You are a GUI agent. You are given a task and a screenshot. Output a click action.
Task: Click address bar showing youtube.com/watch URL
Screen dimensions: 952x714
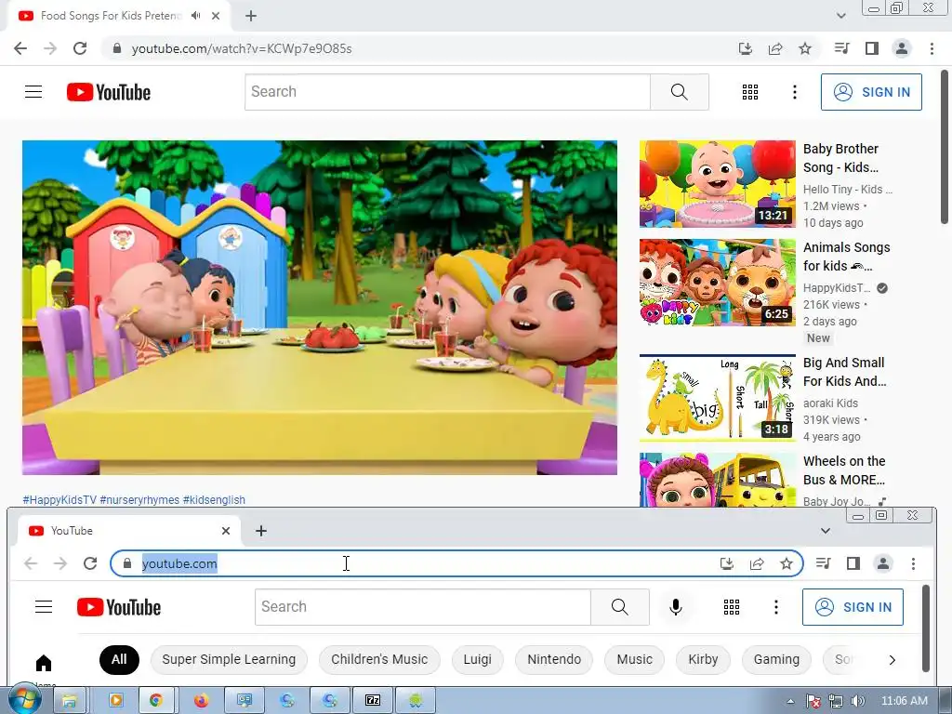pyautogui.click(x=419, y=48)
